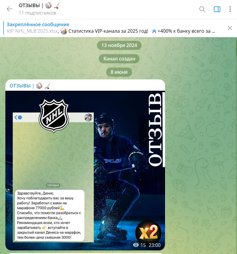237x254 pixels.
Task: Click the 11 подписчиков subscriber count
Action: pyautogui.click(x=37, y=13)
